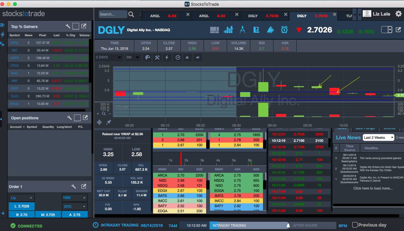Click the chart color palette icon
Image resolution: width=404 pixels, height=231 pixels.
[x=148, y=57]
